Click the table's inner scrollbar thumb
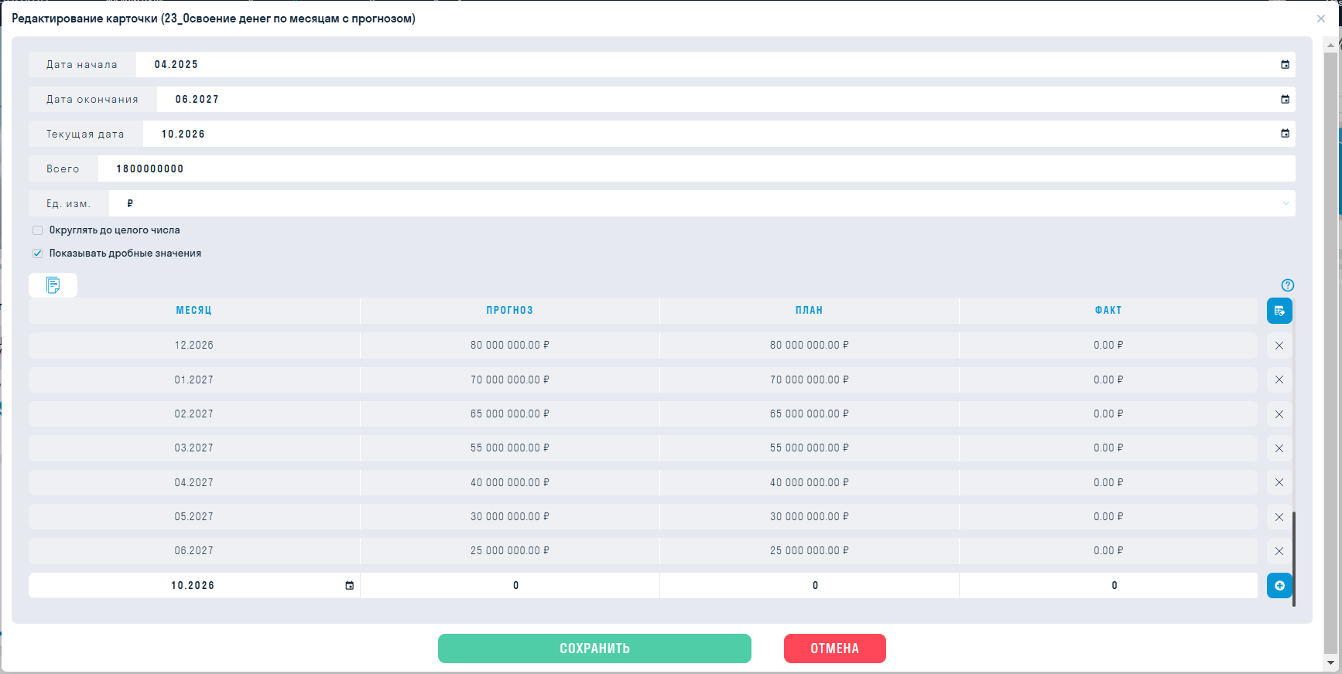This screenshot has height=674, width=1342. tap(1293, 559)
